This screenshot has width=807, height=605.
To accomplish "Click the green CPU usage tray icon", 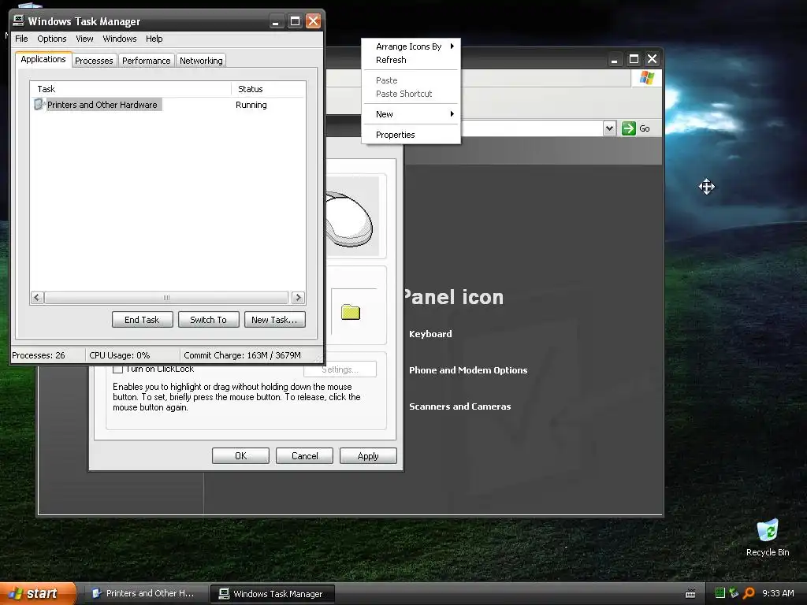I will tap(720, 593).
